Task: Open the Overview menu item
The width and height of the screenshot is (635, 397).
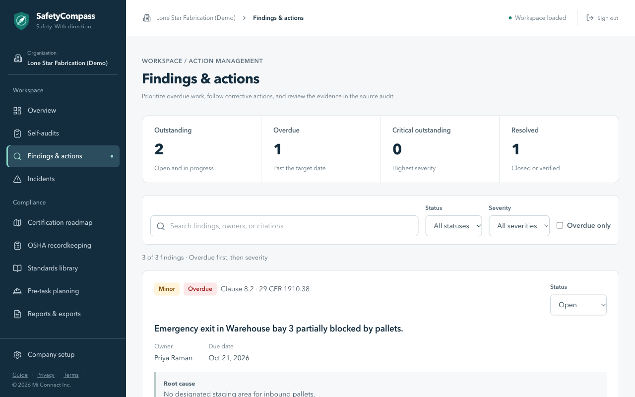Action: 63,111
